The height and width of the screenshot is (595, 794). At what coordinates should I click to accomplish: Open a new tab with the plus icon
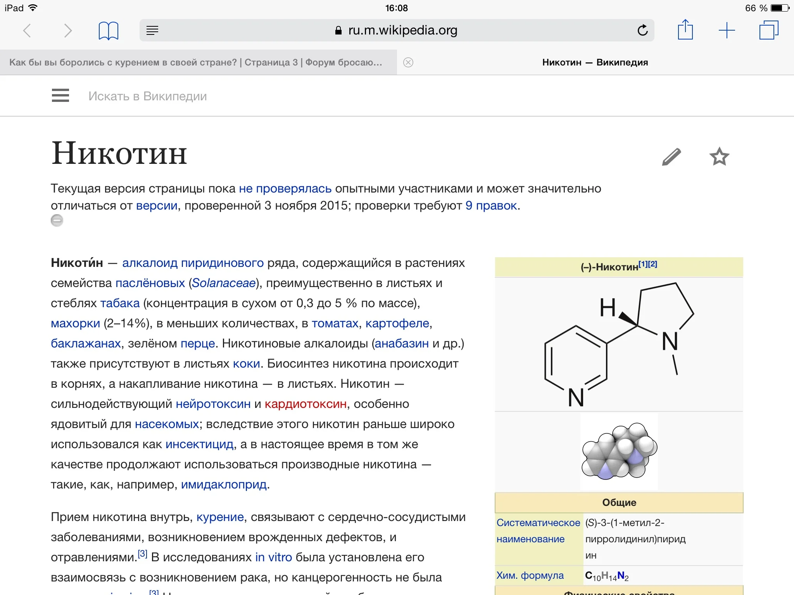[x=727, y=30]
